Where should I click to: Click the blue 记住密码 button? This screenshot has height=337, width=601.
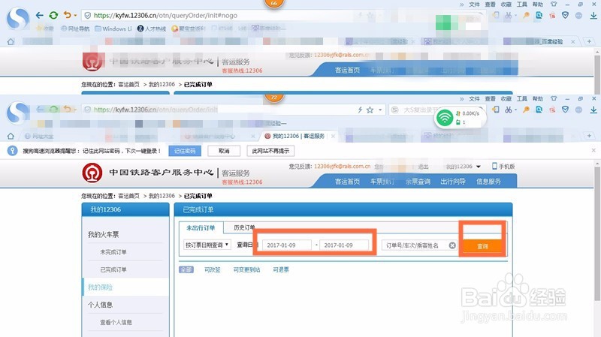[x=185, y=151]
